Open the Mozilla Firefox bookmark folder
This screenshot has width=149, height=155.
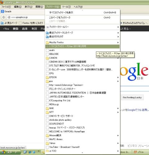82,42
